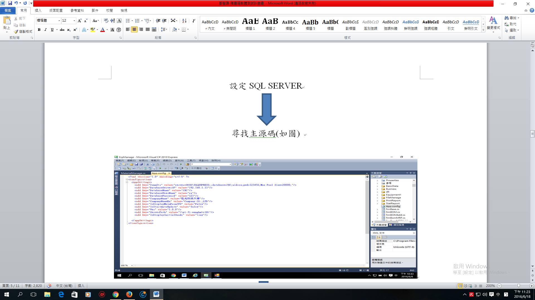
Task: Click the font color red swatch
Action: [x=103, y=30]
